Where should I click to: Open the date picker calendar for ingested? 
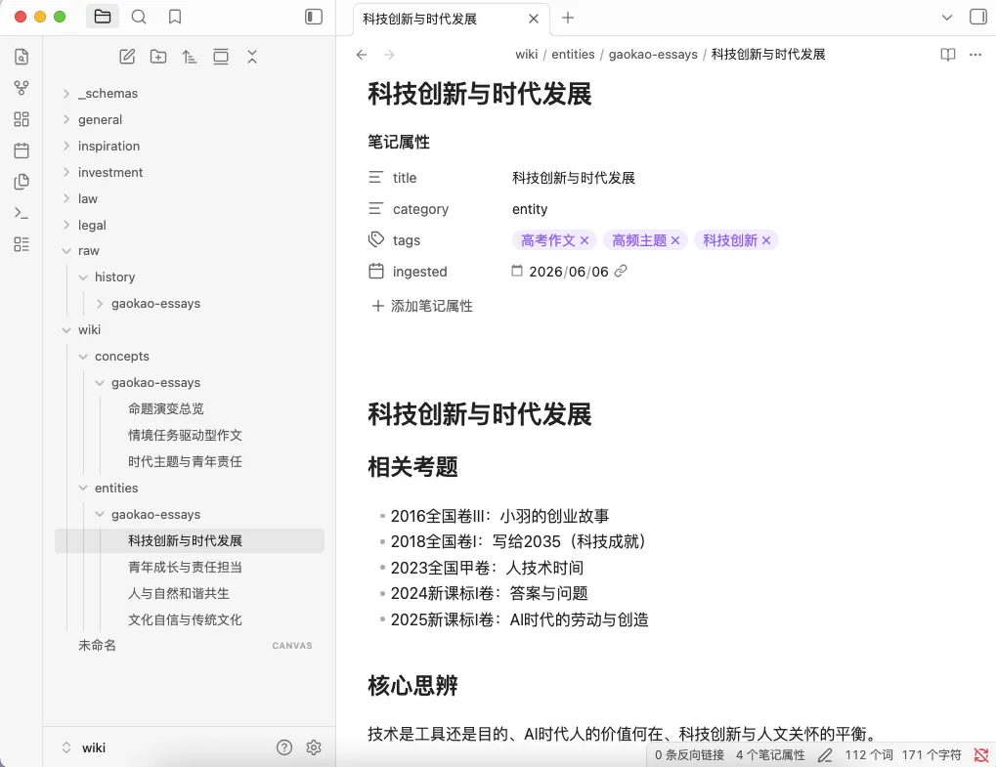[517, 271]
